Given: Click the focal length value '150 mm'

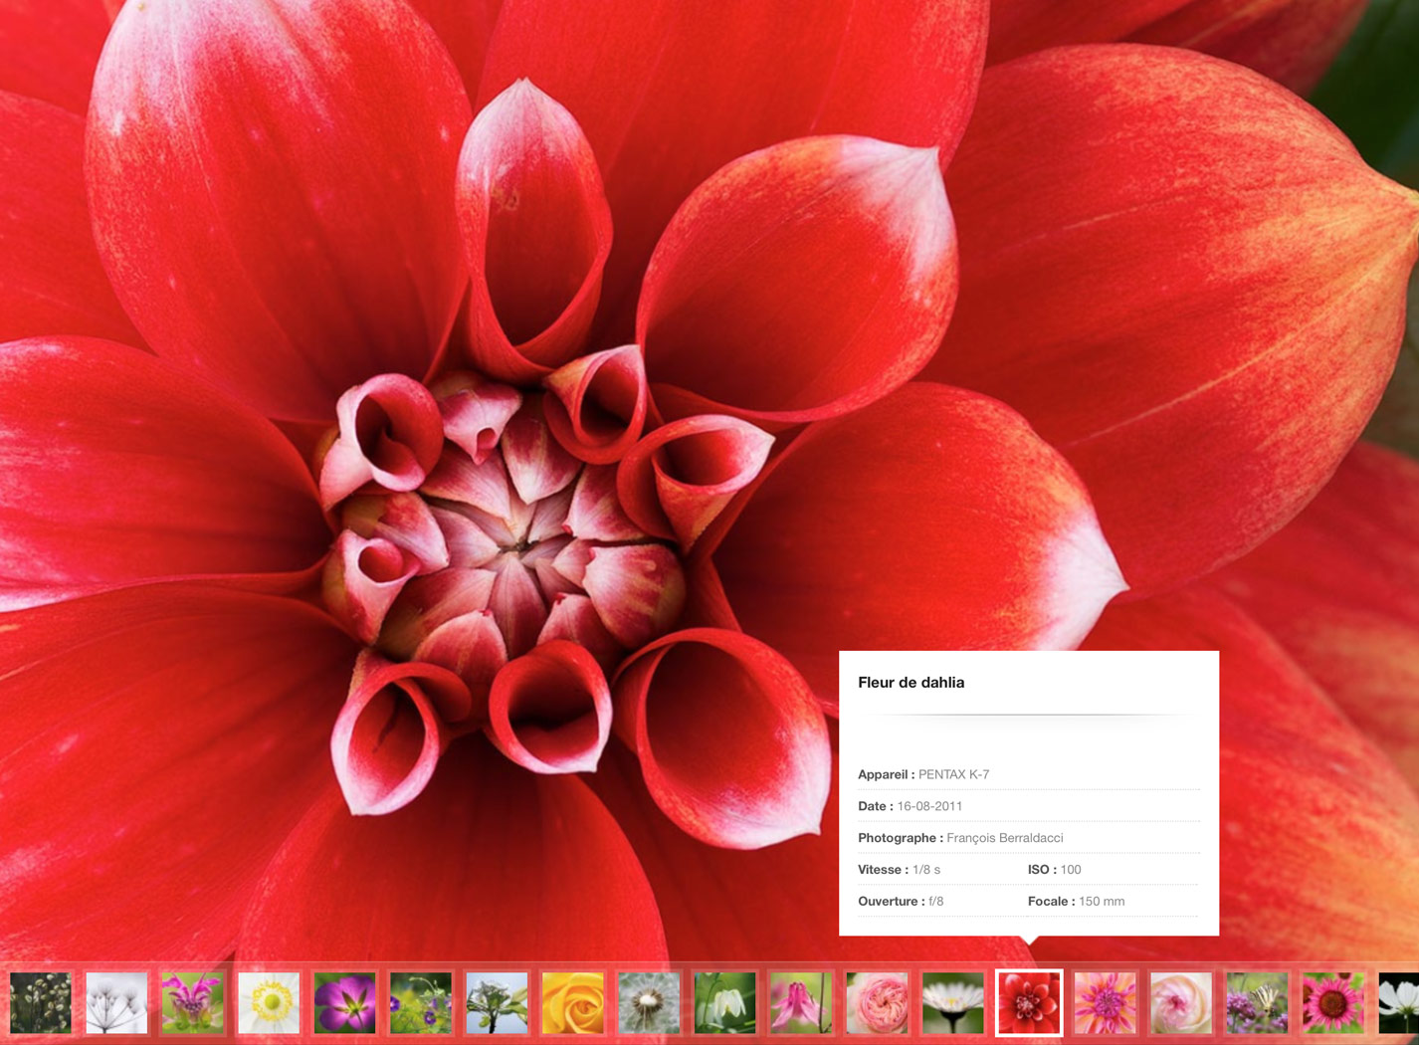Looking at the screenshot, I should [x=1102, y=902].
